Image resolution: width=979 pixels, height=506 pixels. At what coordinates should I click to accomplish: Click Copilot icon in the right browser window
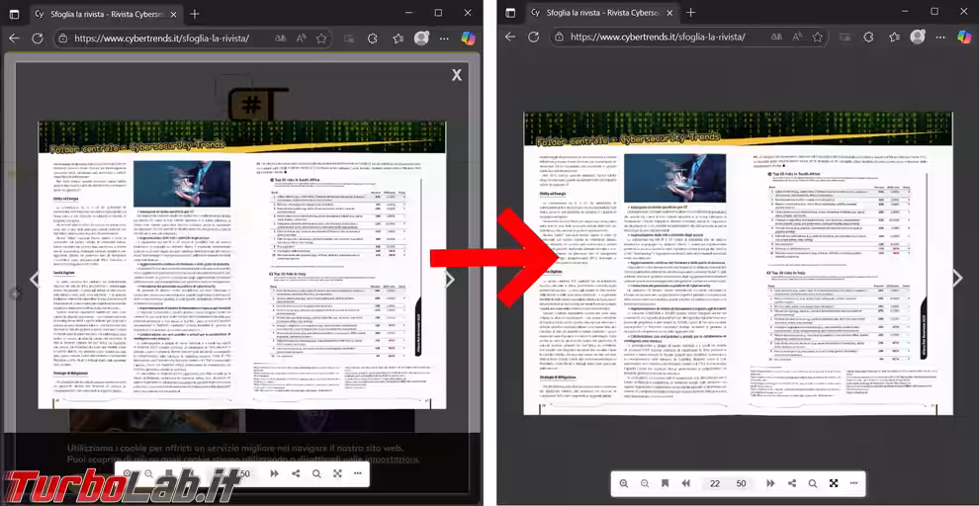[964, 38]
